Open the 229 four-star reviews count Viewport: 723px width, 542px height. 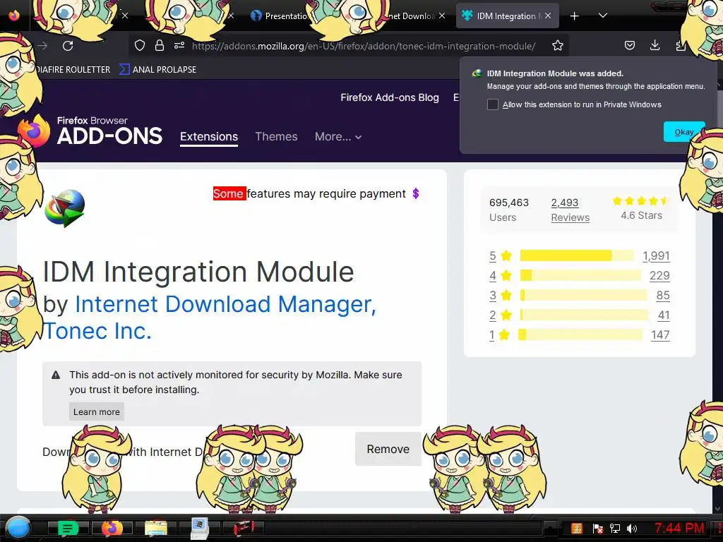tap(659, 276)
